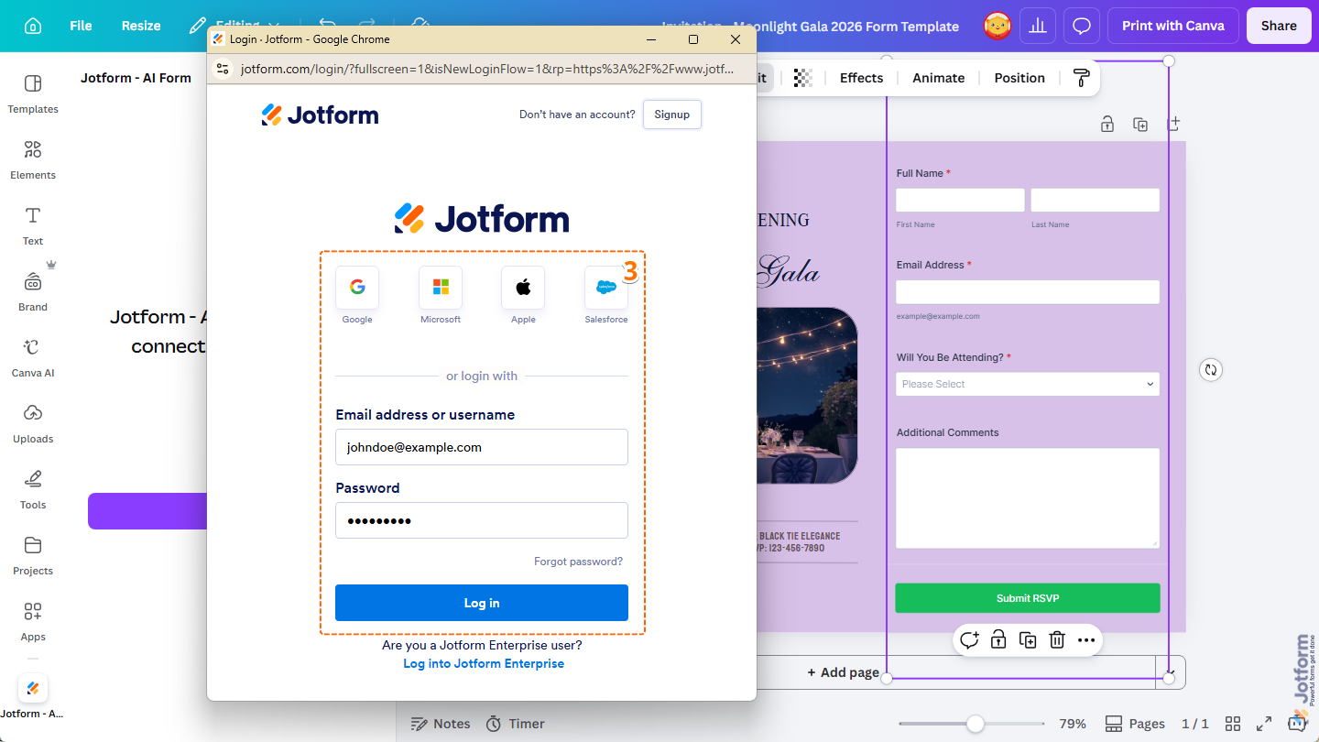This screenshot has width=1319, height=742.
Task: Click the Jotform logo in login header
Action: tap(320, 115)
